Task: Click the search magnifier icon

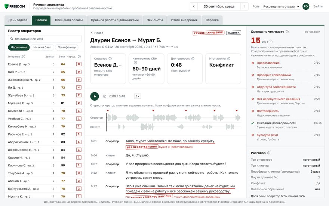Action: 12,39
